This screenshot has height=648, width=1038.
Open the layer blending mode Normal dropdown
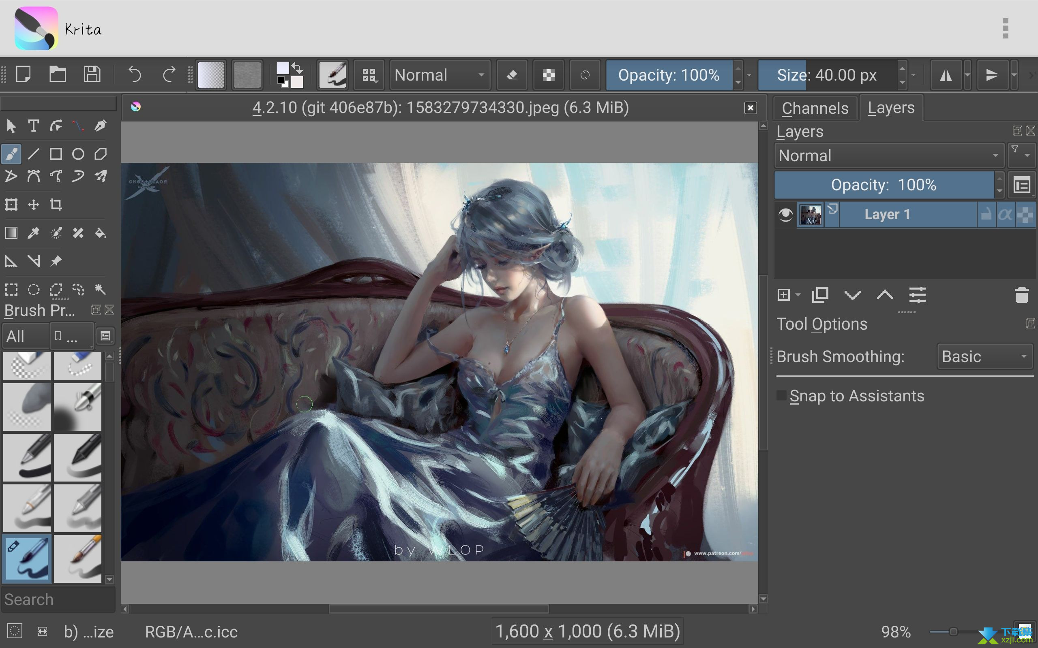[x=889, y=156]
